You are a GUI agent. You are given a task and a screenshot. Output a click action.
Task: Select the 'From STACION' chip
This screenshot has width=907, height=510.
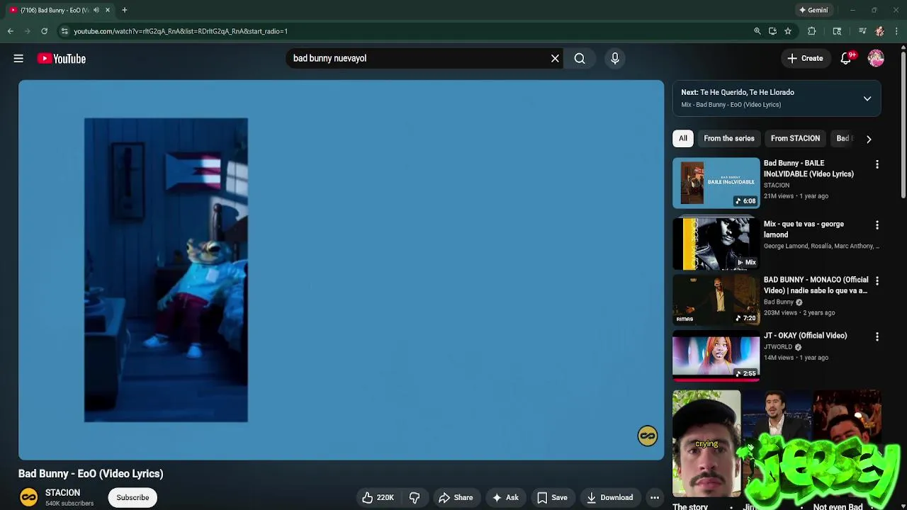(795, 139)
